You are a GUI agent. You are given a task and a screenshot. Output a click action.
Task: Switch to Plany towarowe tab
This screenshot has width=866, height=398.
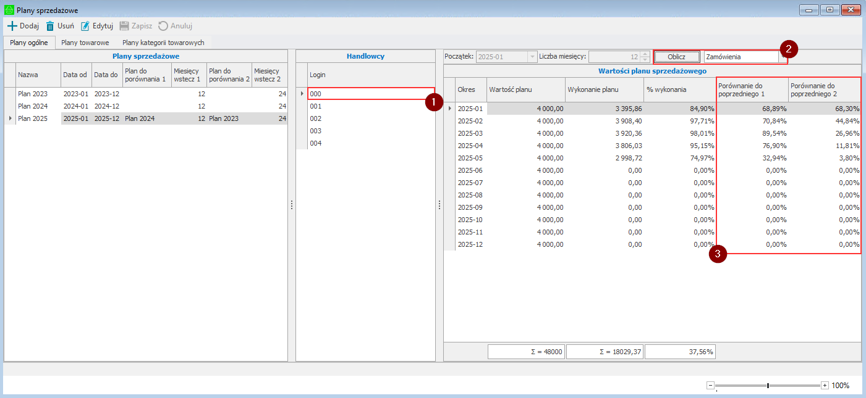(x=85, y=43)
